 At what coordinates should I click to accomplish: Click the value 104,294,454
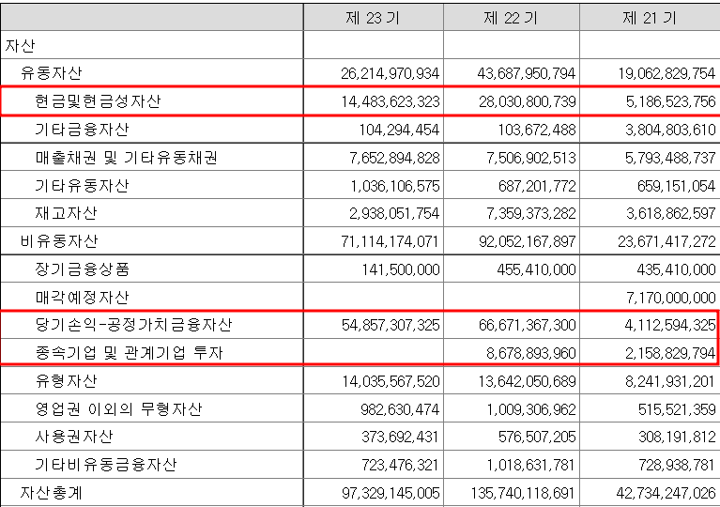coord(399,130)
